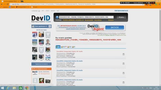Open File Explorer from taskbar
Viewport: 161px width, 90px height.
click(x=14, y=88)
